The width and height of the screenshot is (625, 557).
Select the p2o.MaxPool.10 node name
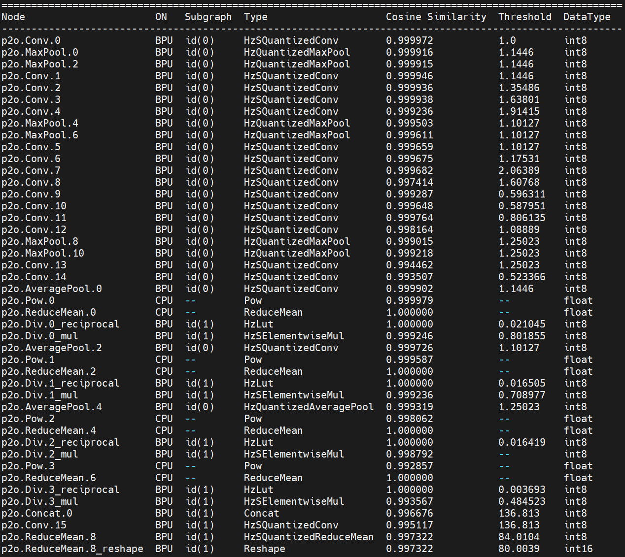(43, 253)
